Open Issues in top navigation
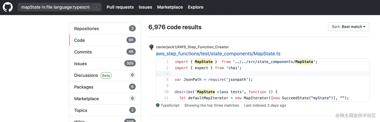This screenshot has height=122, width=380. coord(145,7)
